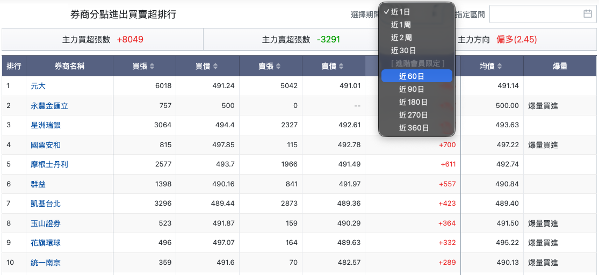Sort by 均價 column arrows
The width and height of the screenshot is (599, 275).
point(499,66)
